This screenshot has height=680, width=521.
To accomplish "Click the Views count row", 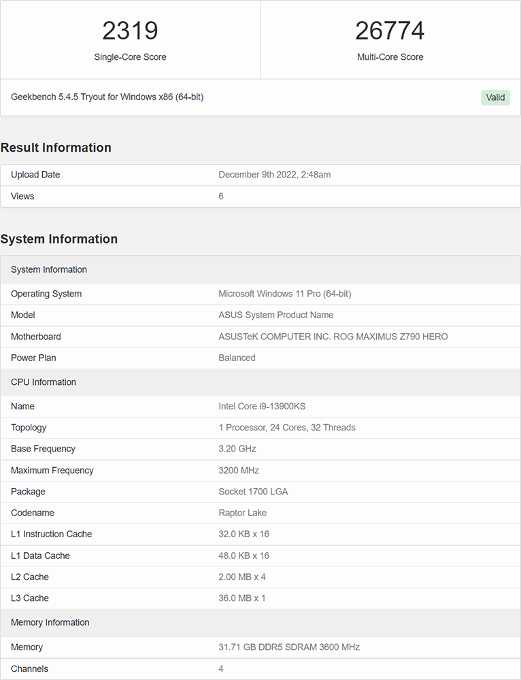I will tap(260, 197).
